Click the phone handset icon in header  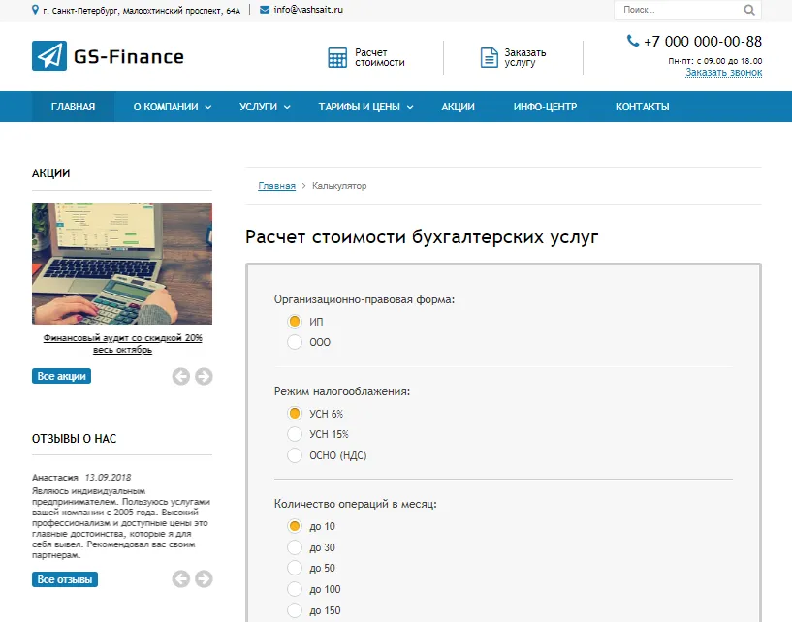pyautogui.click(x=631, y=41)
